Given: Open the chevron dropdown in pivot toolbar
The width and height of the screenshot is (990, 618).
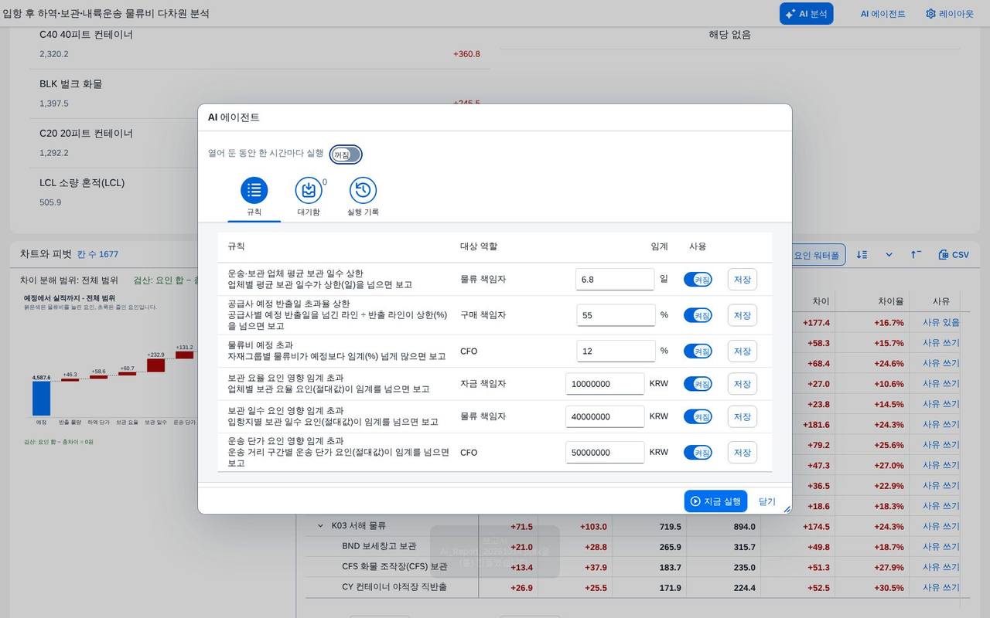Looking at the screenshot, I should (889, 255).
